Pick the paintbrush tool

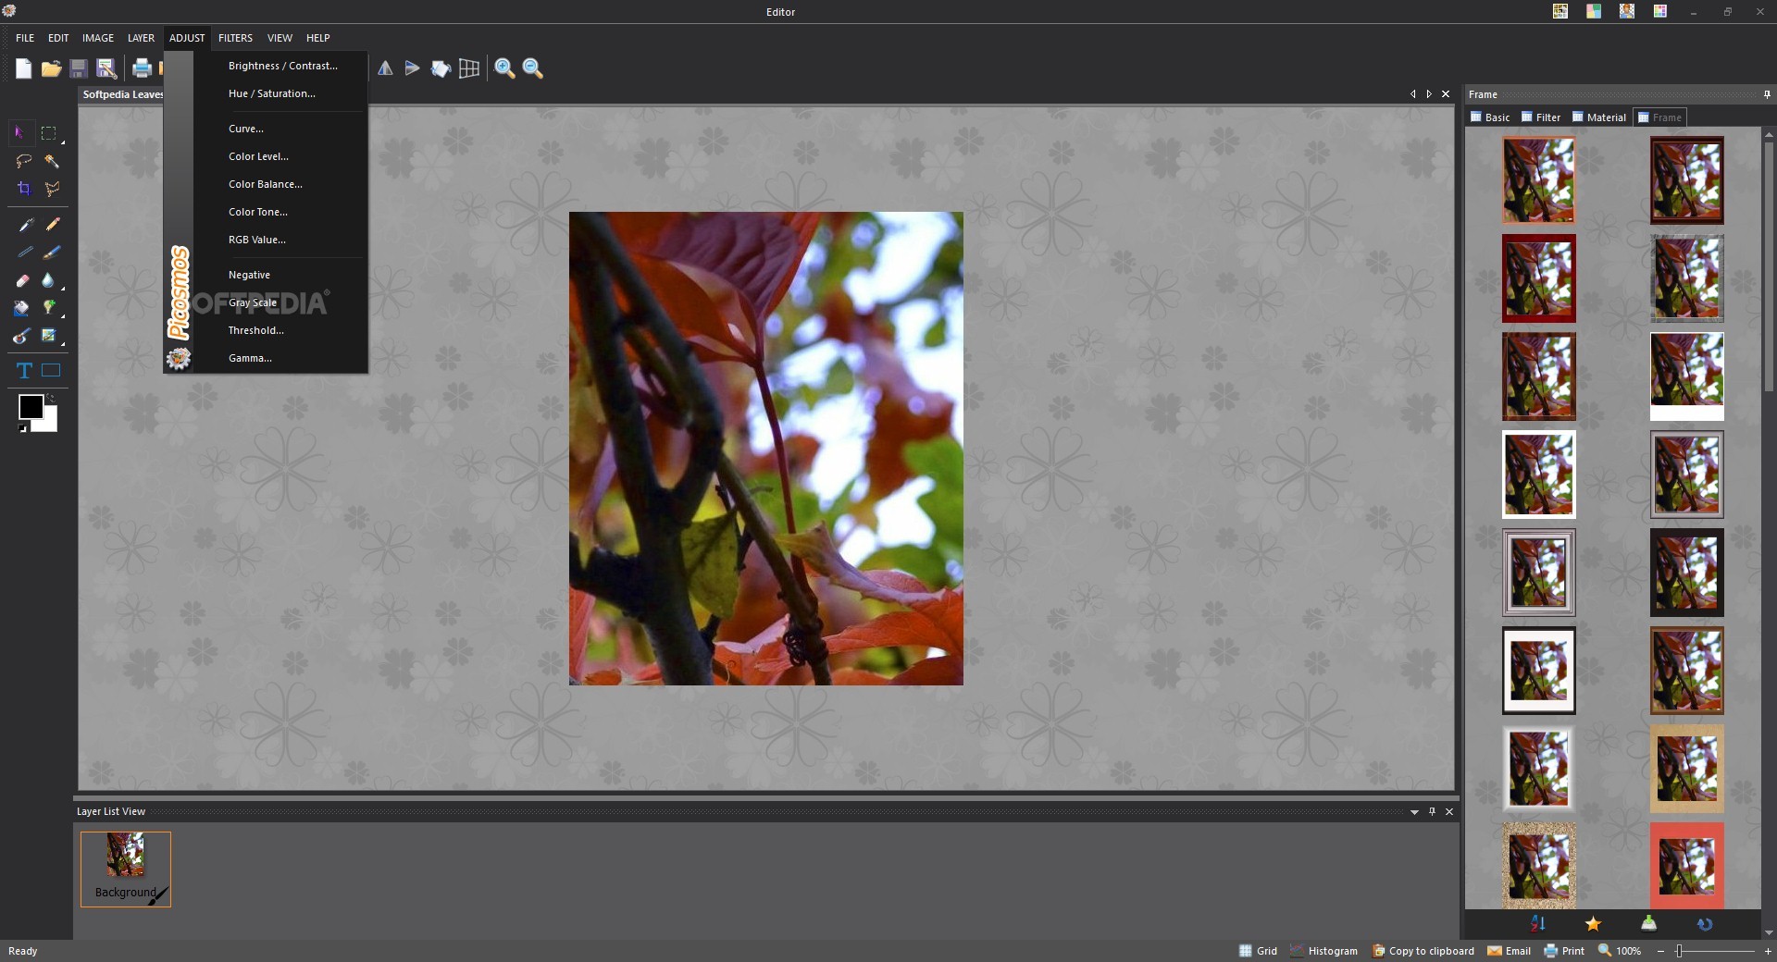[53, 253]
